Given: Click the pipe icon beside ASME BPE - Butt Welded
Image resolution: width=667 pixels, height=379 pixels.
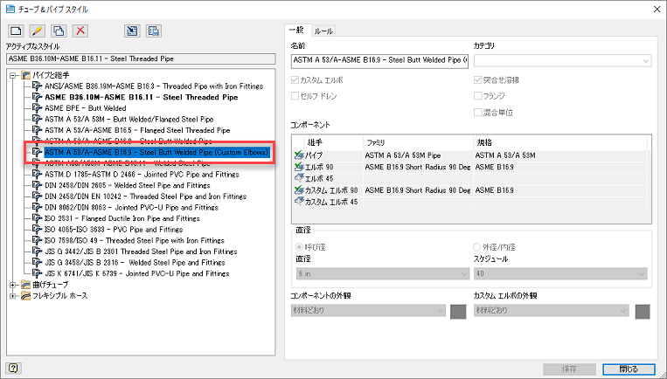Looking at the screenshot, I should pyautogui.click(x=38, y=108).
